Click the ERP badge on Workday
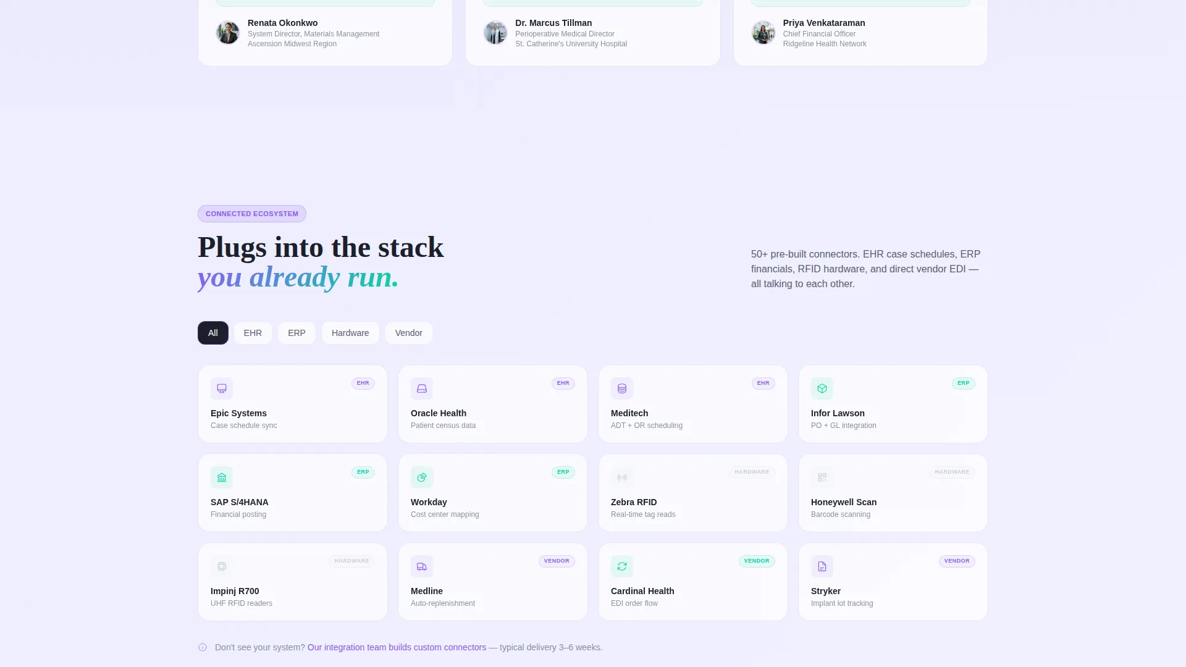Image resolution: width=1186 pixels, height=667 pixels. pyautogui.click(x=563, y=472)
